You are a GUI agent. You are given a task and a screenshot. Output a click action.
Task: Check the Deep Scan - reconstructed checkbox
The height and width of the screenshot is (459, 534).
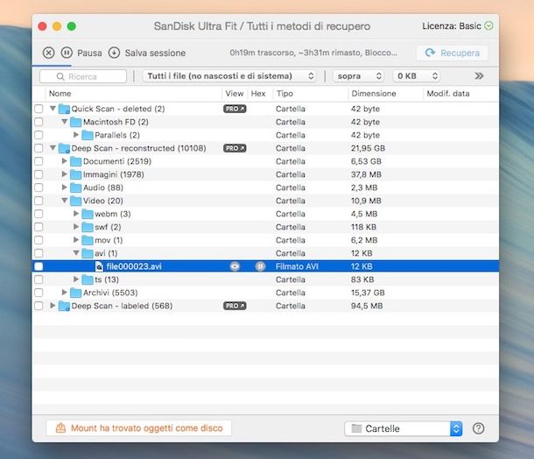coord(39,148)
